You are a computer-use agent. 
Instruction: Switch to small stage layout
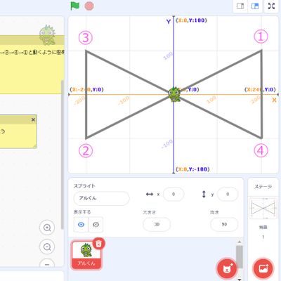point(240,6)
